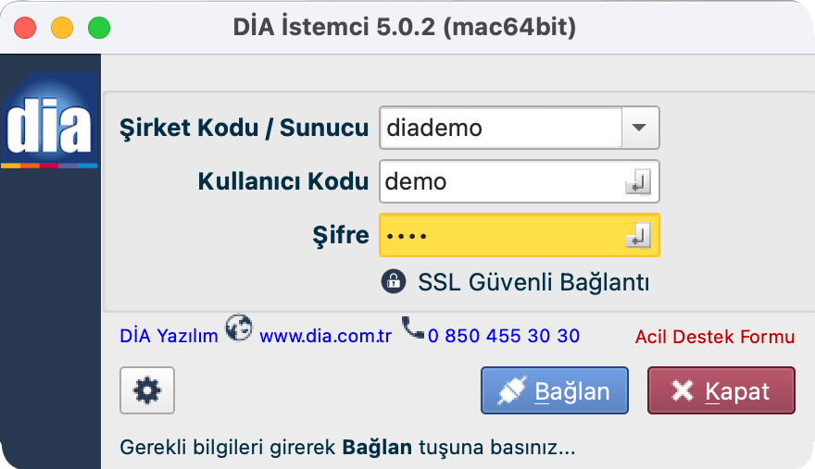This screenshot has width=815, height=469.
Task: Expand the Şirket Kodu / Sunucu dropdown arrow
Action: point(639,128)
